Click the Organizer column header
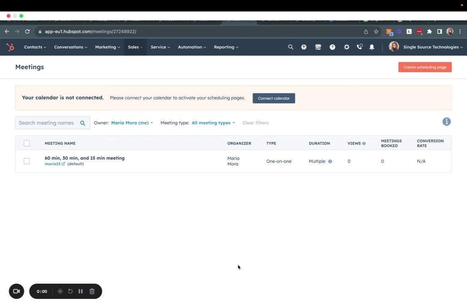 click(x=239, y=143)
